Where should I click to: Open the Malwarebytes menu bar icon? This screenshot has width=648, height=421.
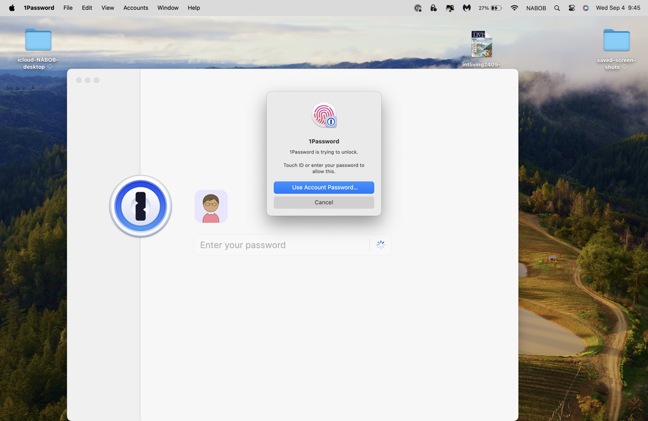[466, 8]
